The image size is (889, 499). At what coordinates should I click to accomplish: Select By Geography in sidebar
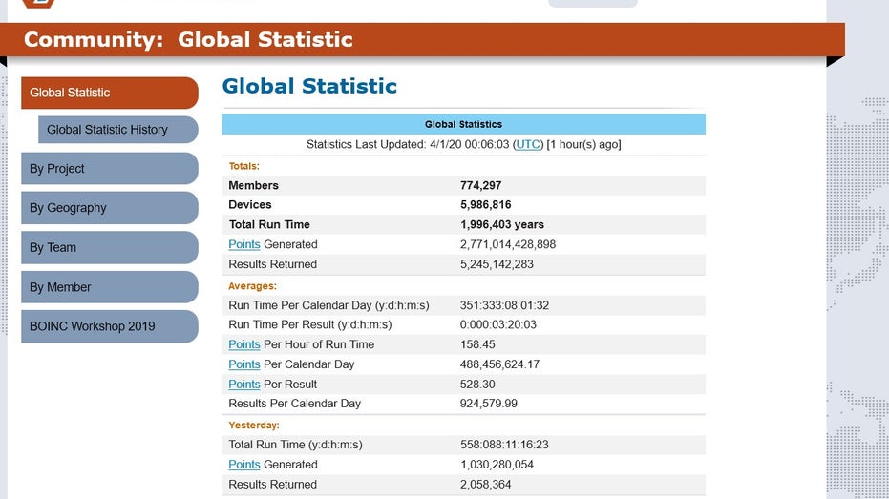coord(110,208)
